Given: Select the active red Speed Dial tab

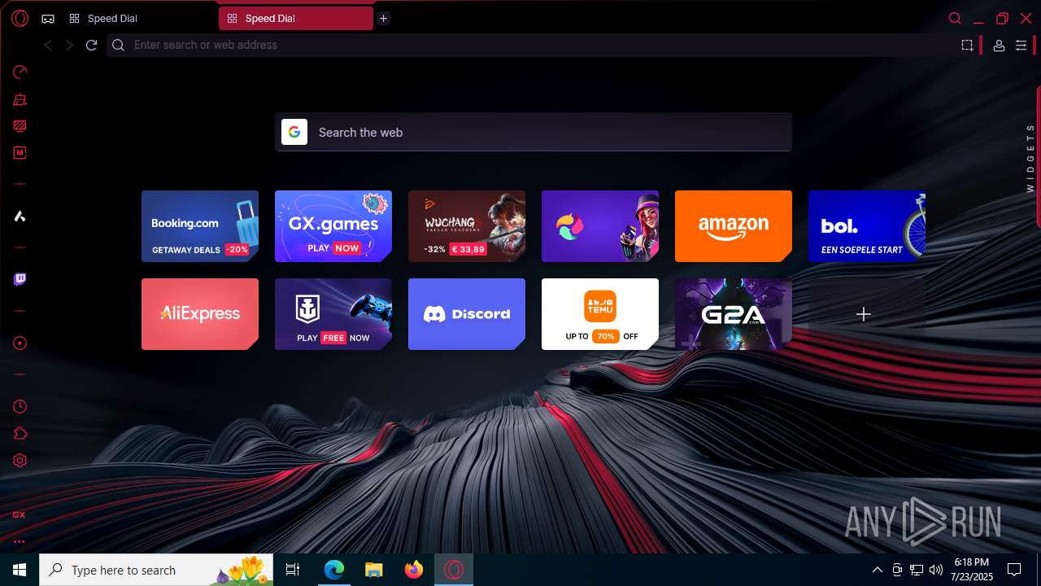Looking at the screenshot, I should pos(296,18).
